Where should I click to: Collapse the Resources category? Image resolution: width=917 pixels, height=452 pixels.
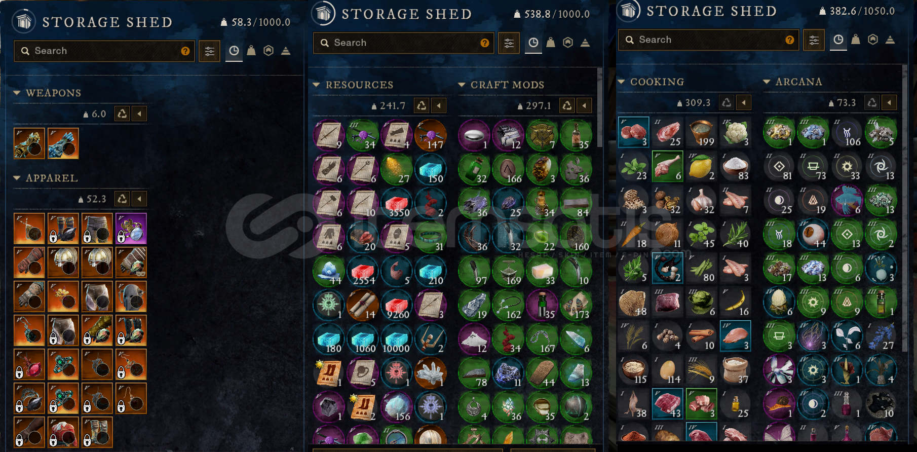(x=316, y=85)
